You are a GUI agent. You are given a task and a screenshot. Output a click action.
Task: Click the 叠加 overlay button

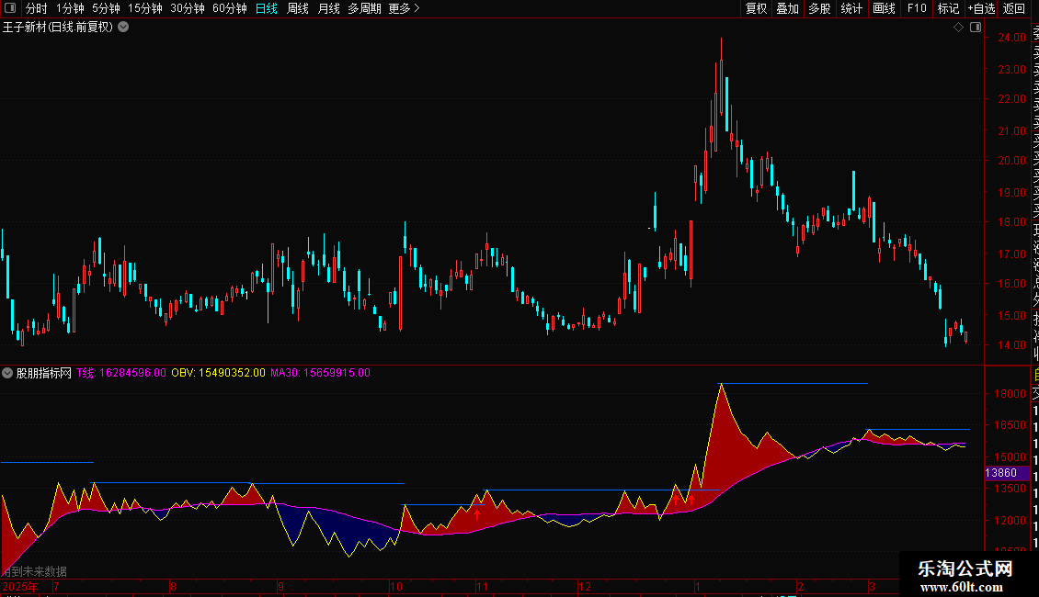click(788, 8)
